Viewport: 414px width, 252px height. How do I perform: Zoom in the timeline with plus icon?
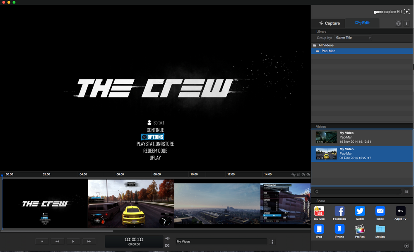(308, 175)
